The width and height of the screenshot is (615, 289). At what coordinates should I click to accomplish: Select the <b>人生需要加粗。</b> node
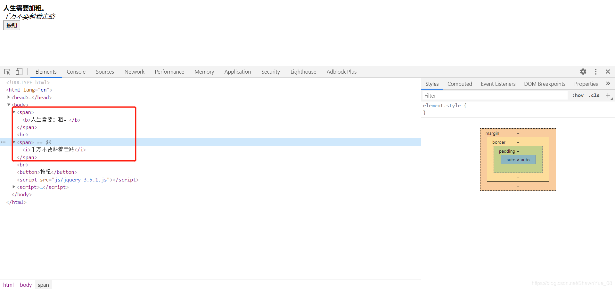coord(51,120)
